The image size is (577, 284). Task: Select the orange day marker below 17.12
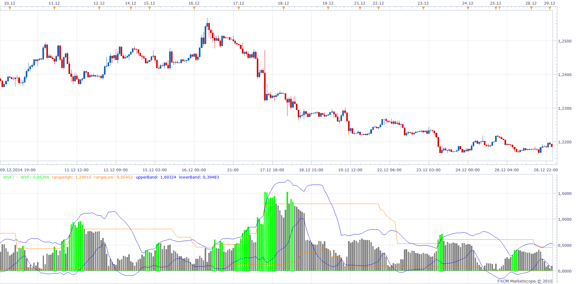[x=239, y=8]
